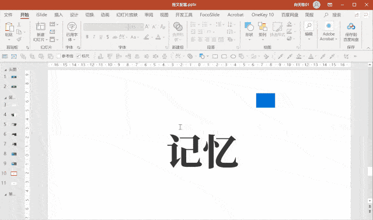Switch to the OneKey 10 tab
The height and width of the screenshot is (220, 373).
click(263, 15)
